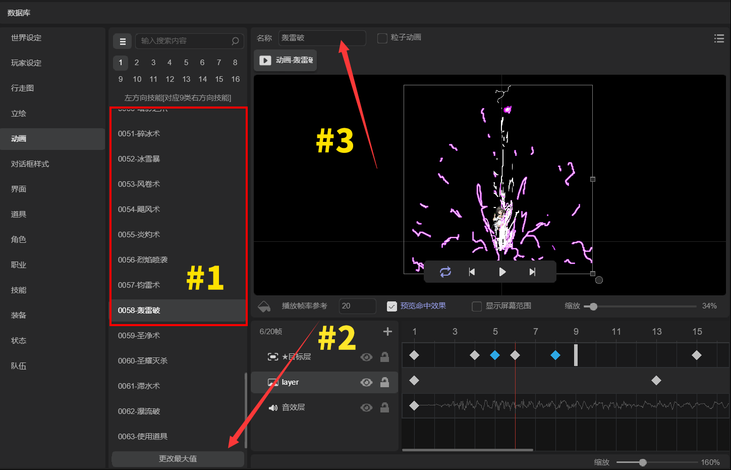Screen dimensions: 731x470
Task: Select animation 0056-烈焰喷袭
Action: tap(178, 260)
